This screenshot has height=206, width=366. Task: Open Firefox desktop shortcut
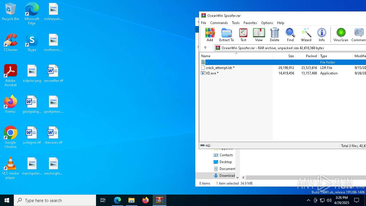[11, 104]
